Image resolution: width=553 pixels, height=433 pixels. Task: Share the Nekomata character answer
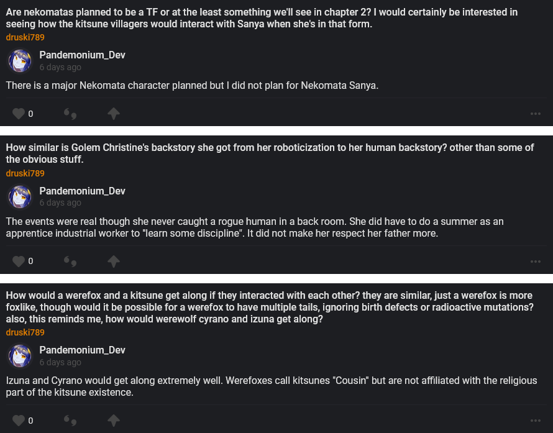point(113,114)
